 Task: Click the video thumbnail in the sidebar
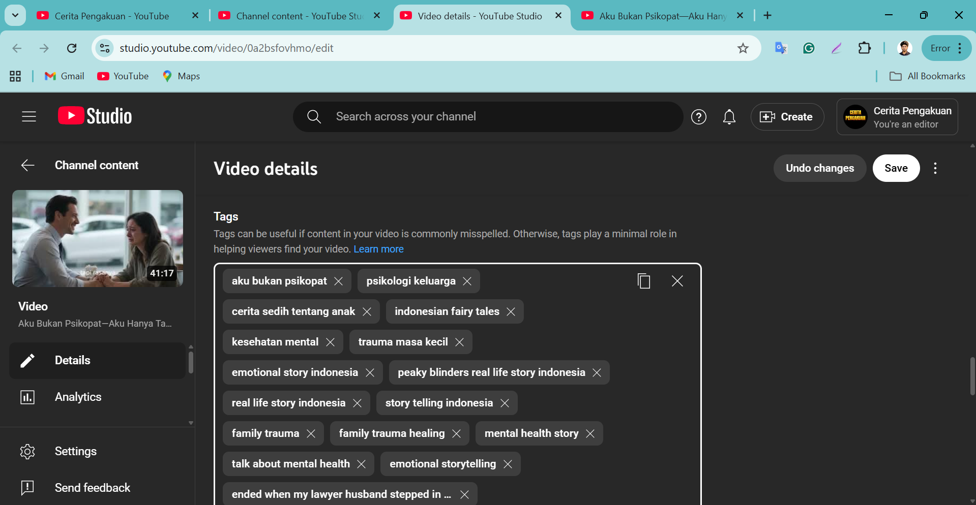click(97, 238)
